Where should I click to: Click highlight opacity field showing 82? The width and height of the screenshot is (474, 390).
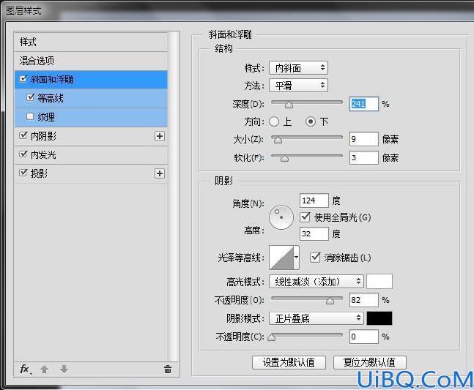pos(363,300)
